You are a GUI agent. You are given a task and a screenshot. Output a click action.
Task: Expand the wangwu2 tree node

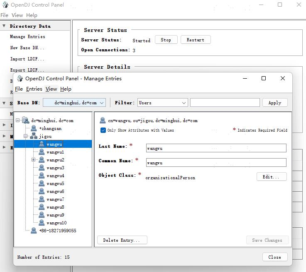[x=33, y=160]
